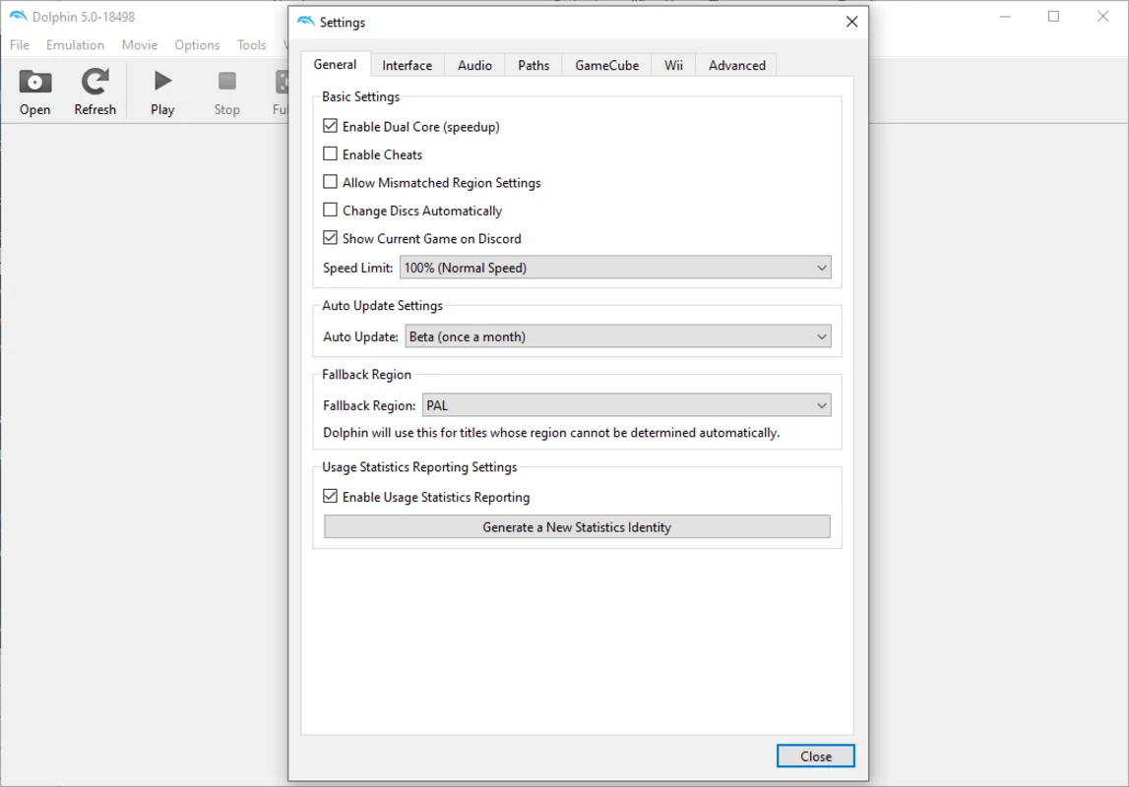1129x787 pixels.
Task: Open the Speed Limit dropdown
Action: pyautogui.click(x=615, y=268)
